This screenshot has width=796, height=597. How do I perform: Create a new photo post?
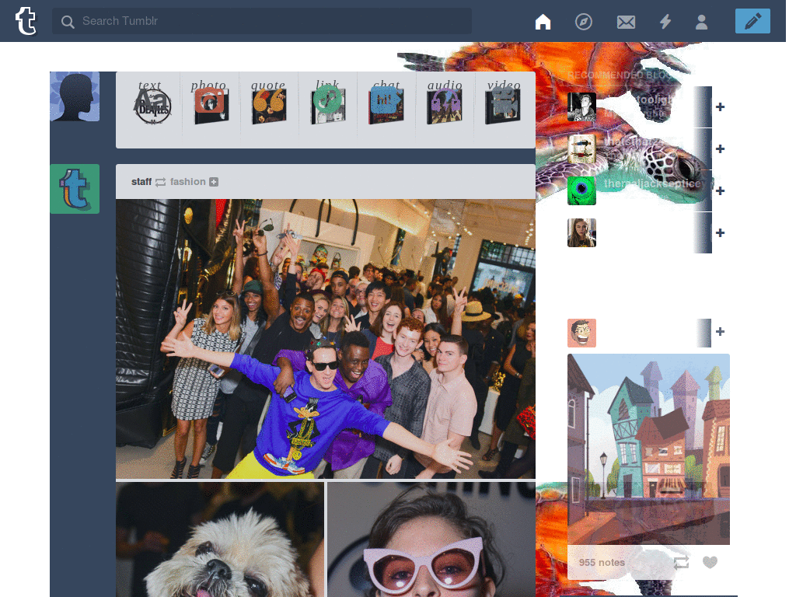tap(210, 103)
